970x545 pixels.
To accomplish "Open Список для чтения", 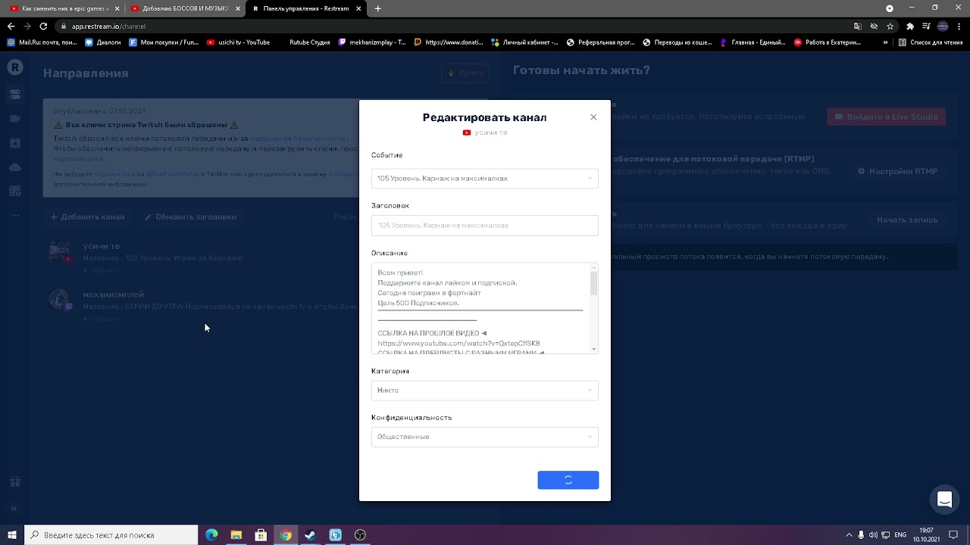I will (931, 42).
